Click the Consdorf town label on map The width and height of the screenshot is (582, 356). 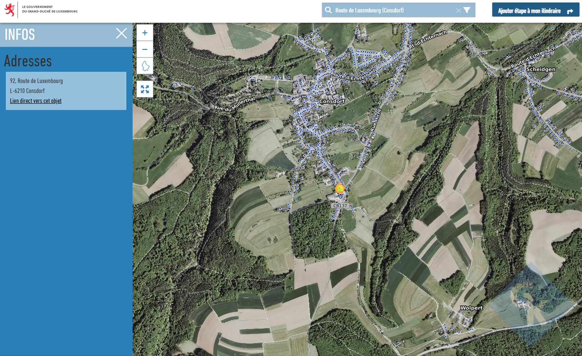click(x=331, y=101)
